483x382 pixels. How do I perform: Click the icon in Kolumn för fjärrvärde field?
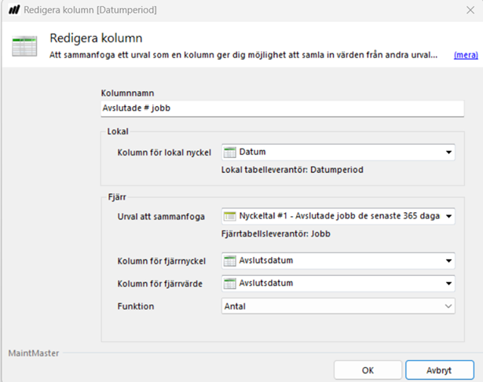pyautogui.click(x=230, y=284)
